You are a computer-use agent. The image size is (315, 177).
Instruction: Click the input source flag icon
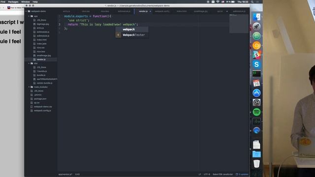(x=223, y=2)
